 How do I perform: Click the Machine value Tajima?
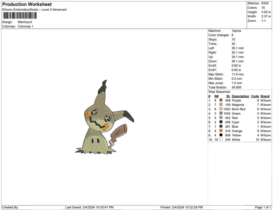236,31
